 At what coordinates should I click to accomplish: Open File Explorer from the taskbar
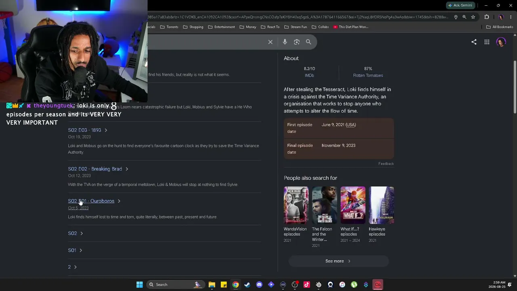click(x=212, y=285)
